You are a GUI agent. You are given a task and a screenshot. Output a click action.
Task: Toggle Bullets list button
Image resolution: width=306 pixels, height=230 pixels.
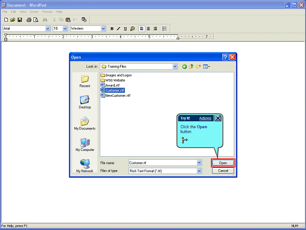[164, 29]
